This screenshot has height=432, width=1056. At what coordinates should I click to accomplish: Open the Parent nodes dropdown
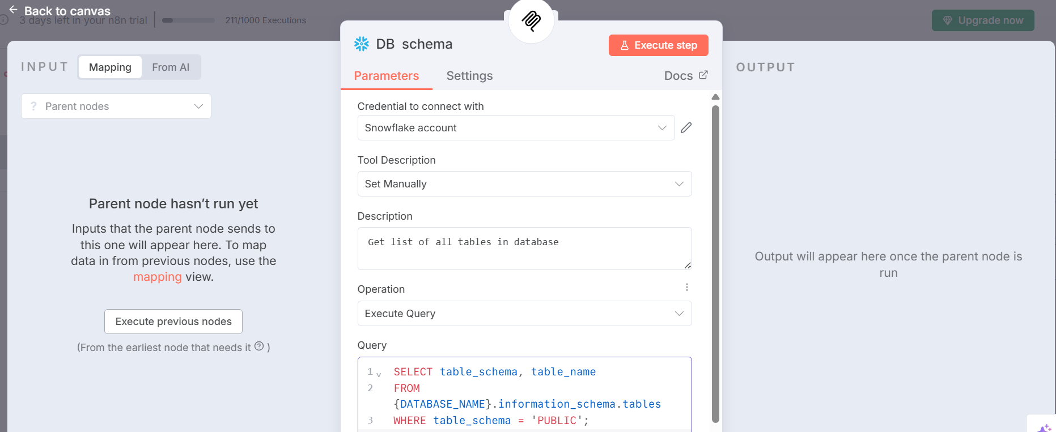116,106
